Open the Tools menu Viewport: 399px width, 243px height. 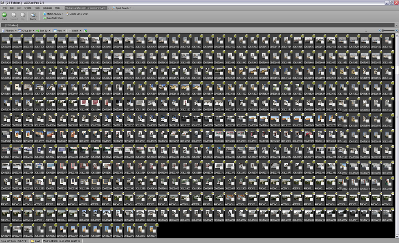point(37,8)
